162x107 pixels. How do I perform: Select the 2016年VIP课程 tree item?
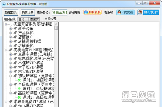pos(31,105)
